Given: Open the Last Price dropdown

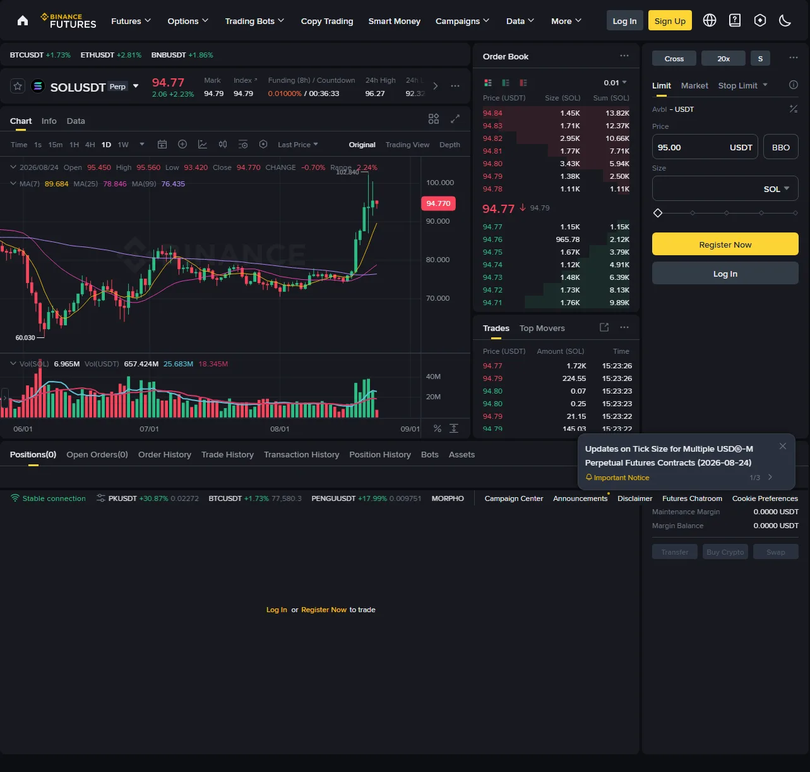Looking at the screenshot, I should pos(298,145).
